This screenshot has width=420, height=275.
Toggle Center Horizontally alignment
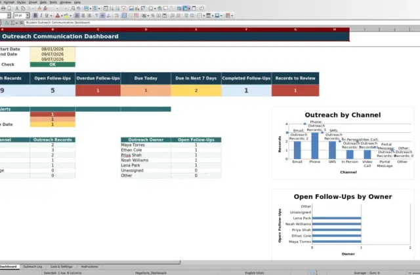(83, 16)
